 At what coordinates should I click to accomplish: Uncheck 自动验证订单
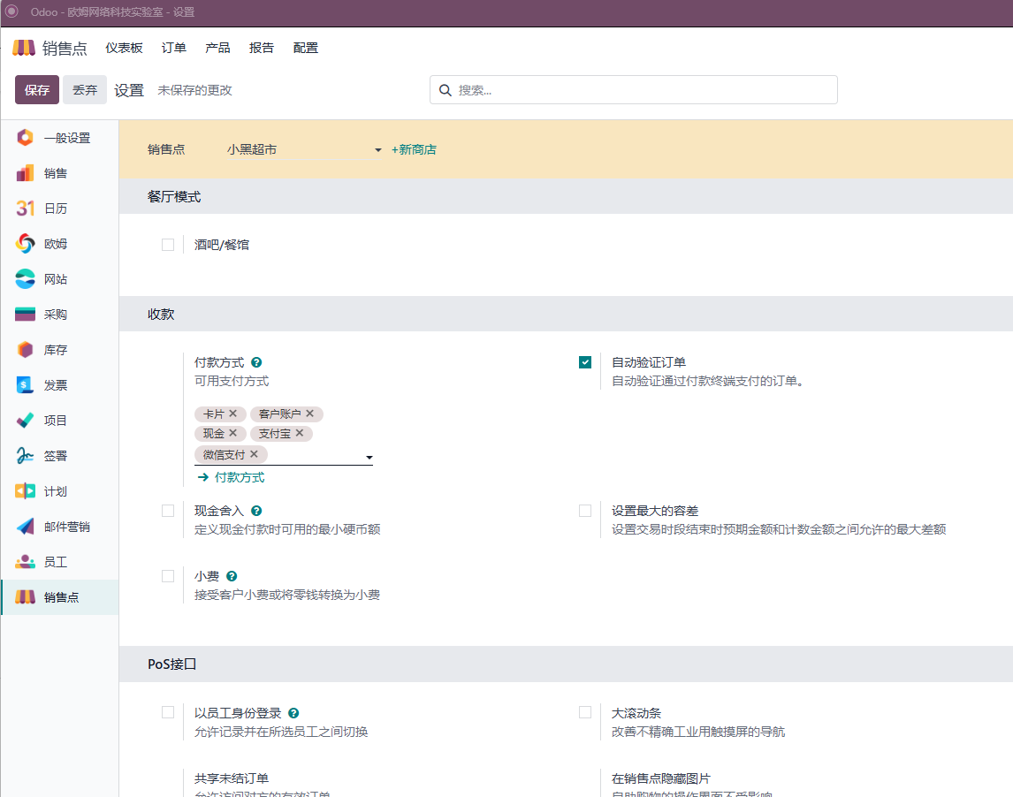[585, 362]
